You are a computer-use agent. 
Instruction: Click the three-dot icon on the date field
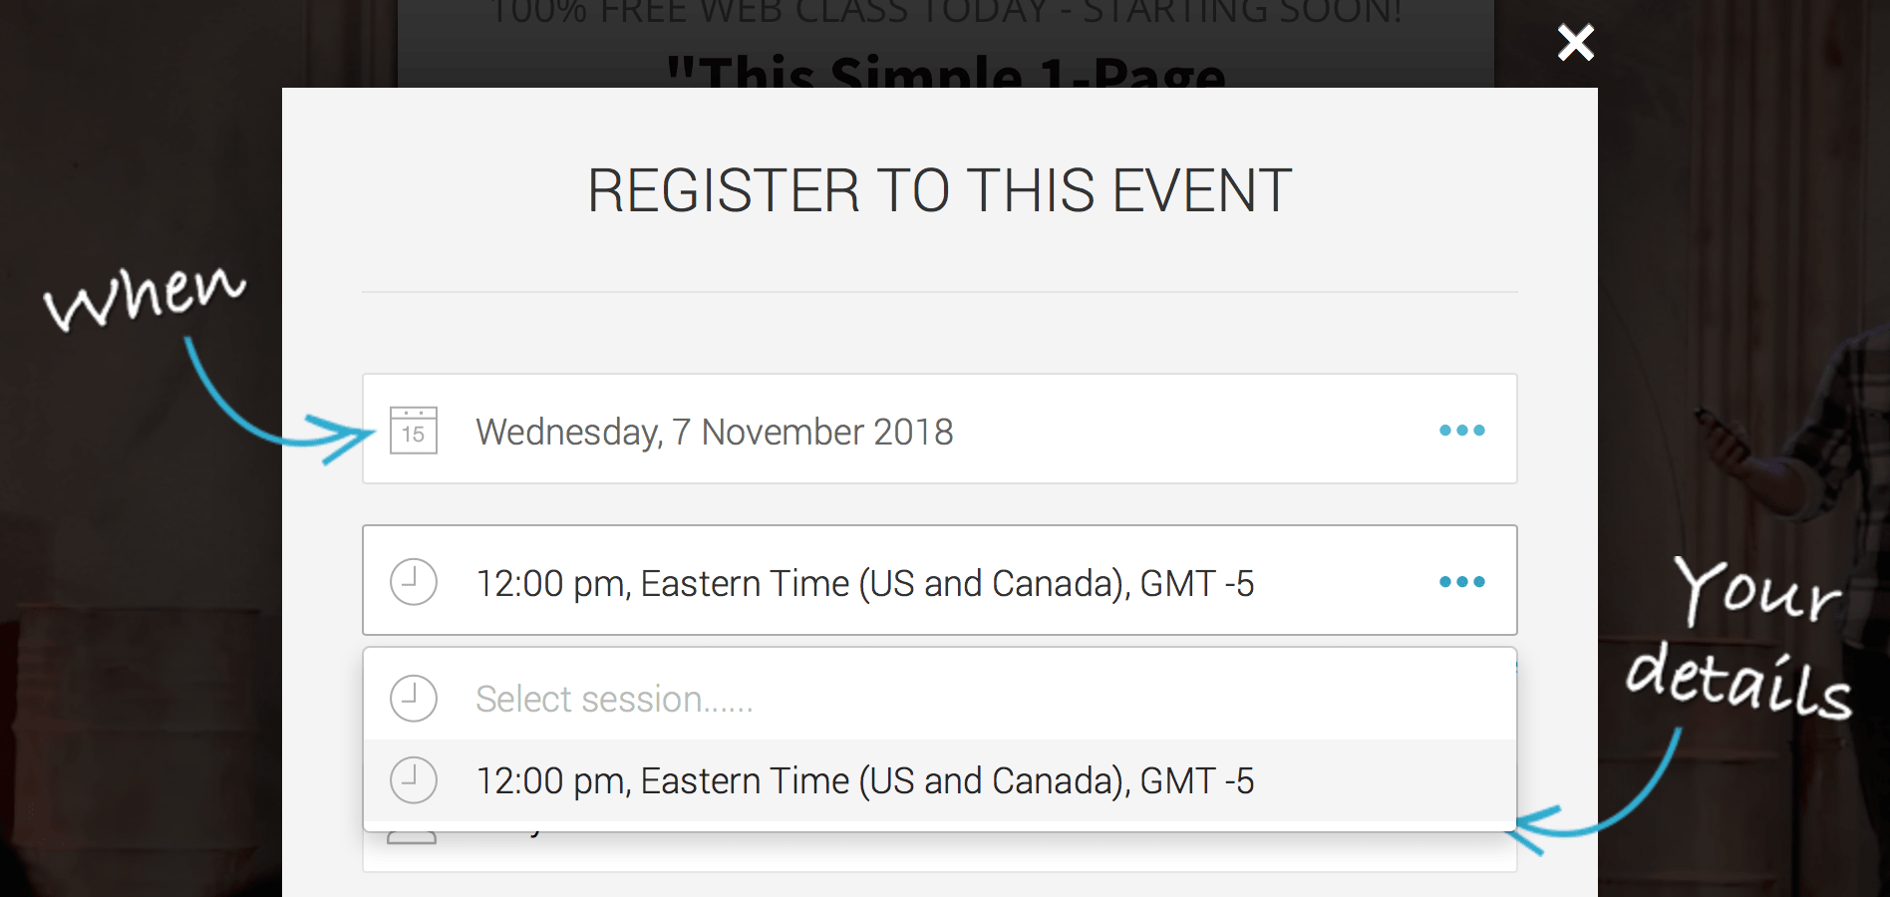[x=1461, y=431]
